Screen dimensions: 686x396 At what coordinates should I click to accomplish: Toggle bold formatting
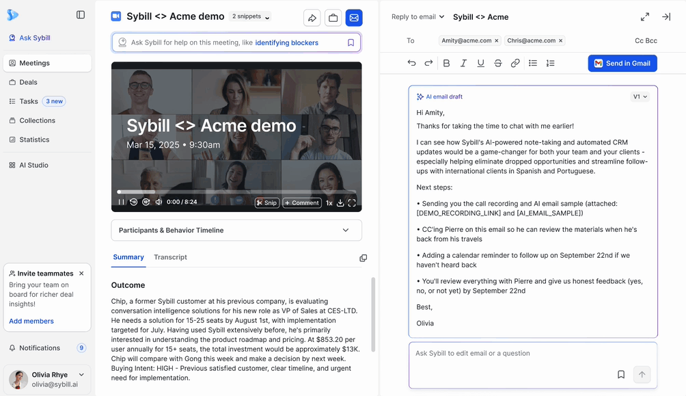point(446,63)
